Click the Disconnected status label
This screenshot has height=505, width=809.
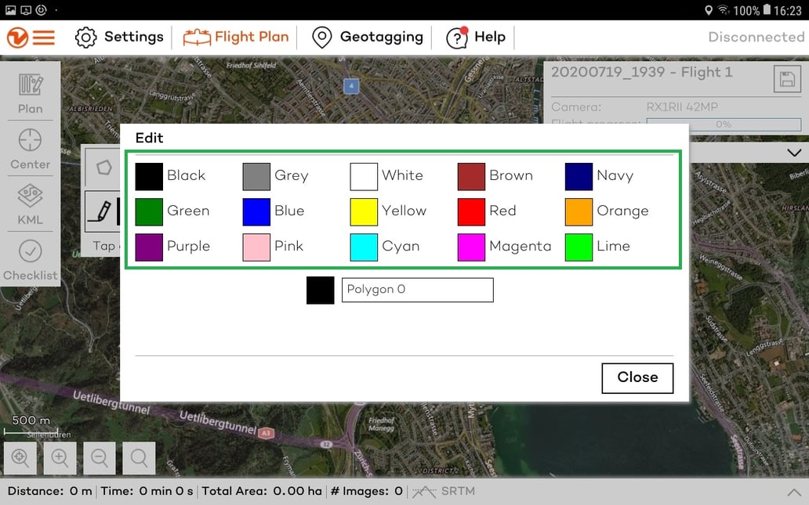click(754, 36)
